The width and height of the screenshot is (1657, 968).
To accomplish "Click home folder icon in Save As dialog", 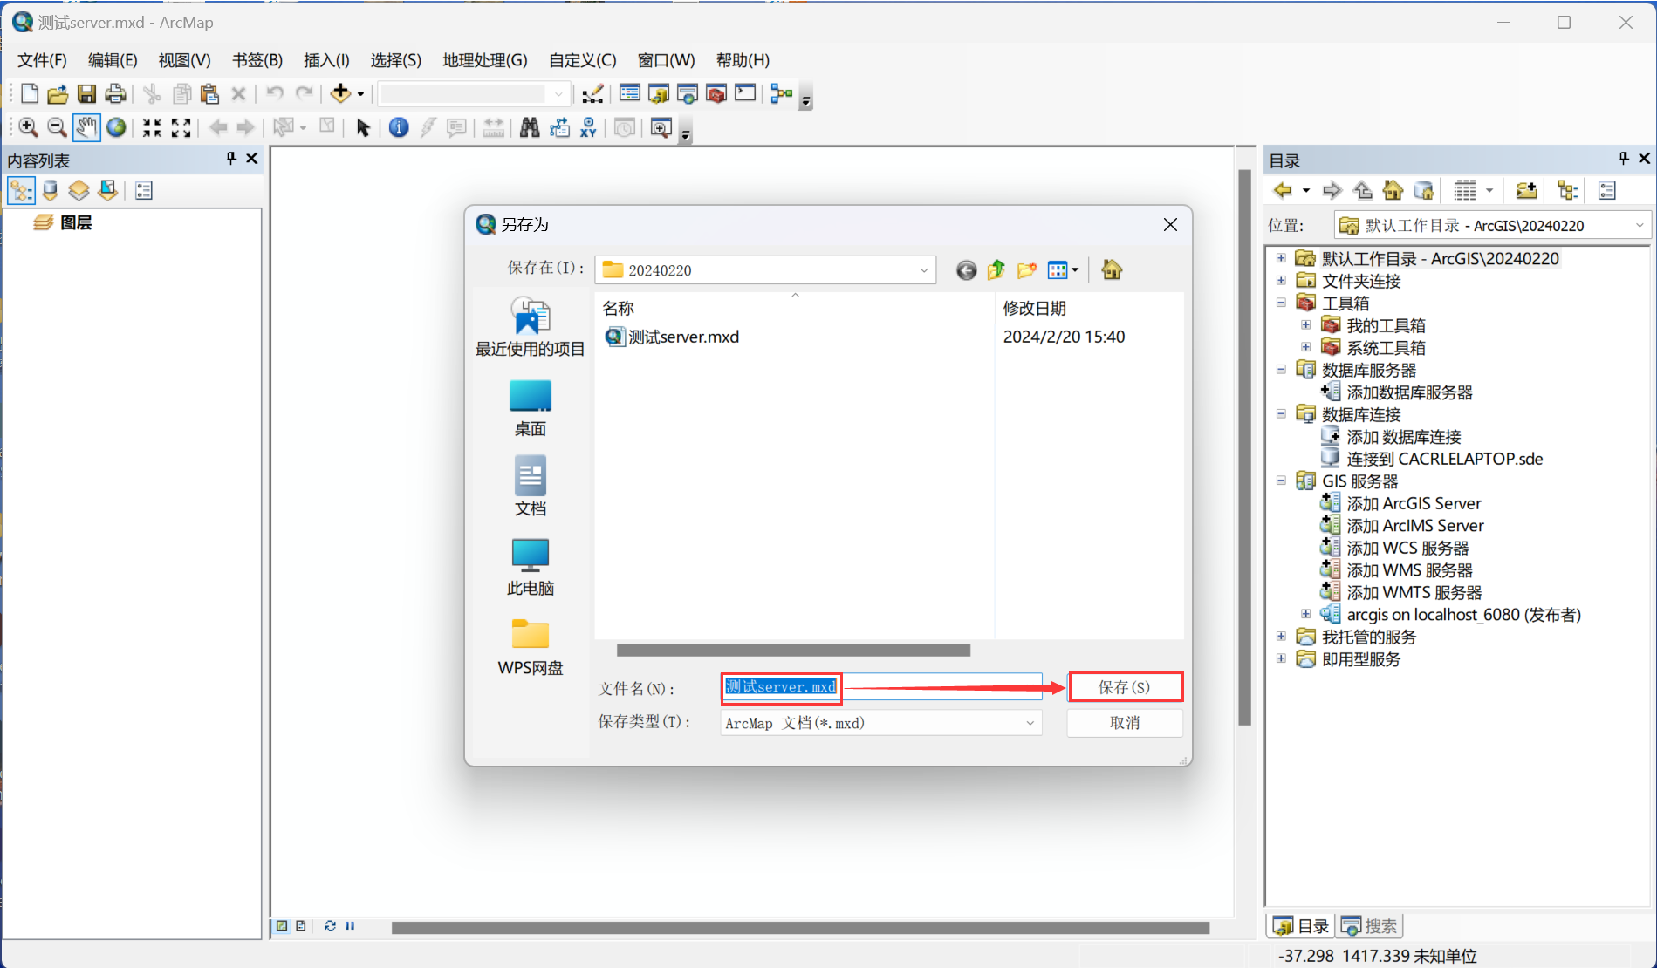I will click(1112, 269).
